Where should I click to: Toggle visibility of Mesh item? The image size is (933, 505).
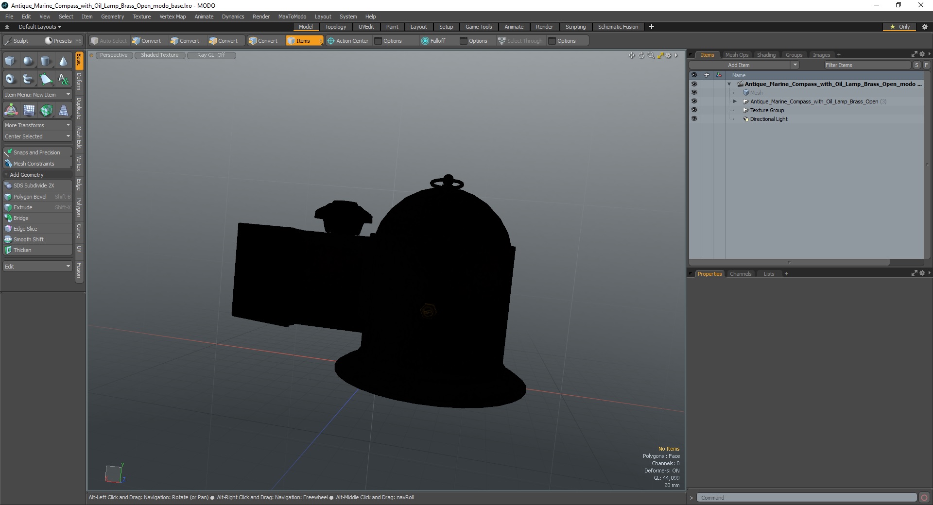point(694,93)
